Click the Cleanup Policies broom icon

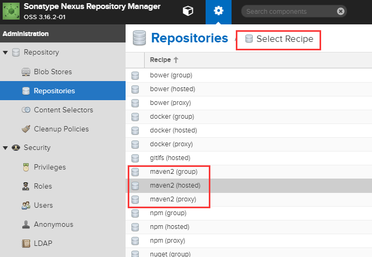(26, 129)
